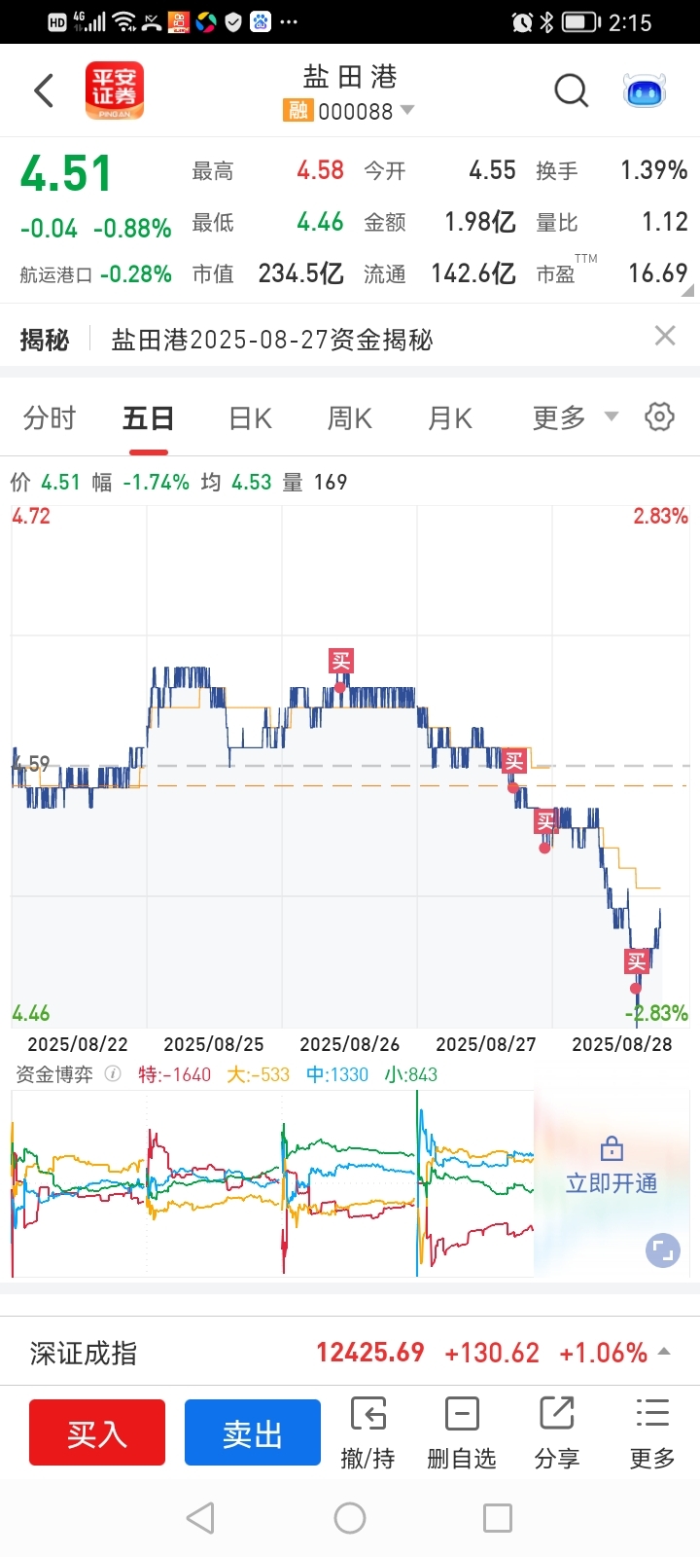Expand the 深证成指 index bar arrow

coord(665,1352)
